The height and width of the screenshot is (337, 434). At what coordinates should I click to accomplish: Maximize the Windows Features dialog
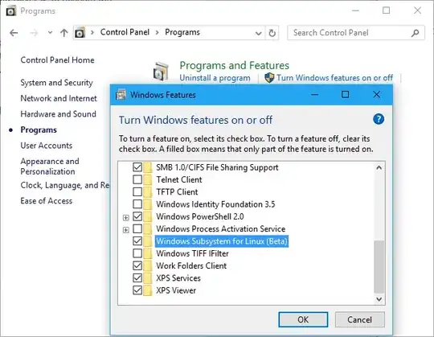tap(345, 95)
